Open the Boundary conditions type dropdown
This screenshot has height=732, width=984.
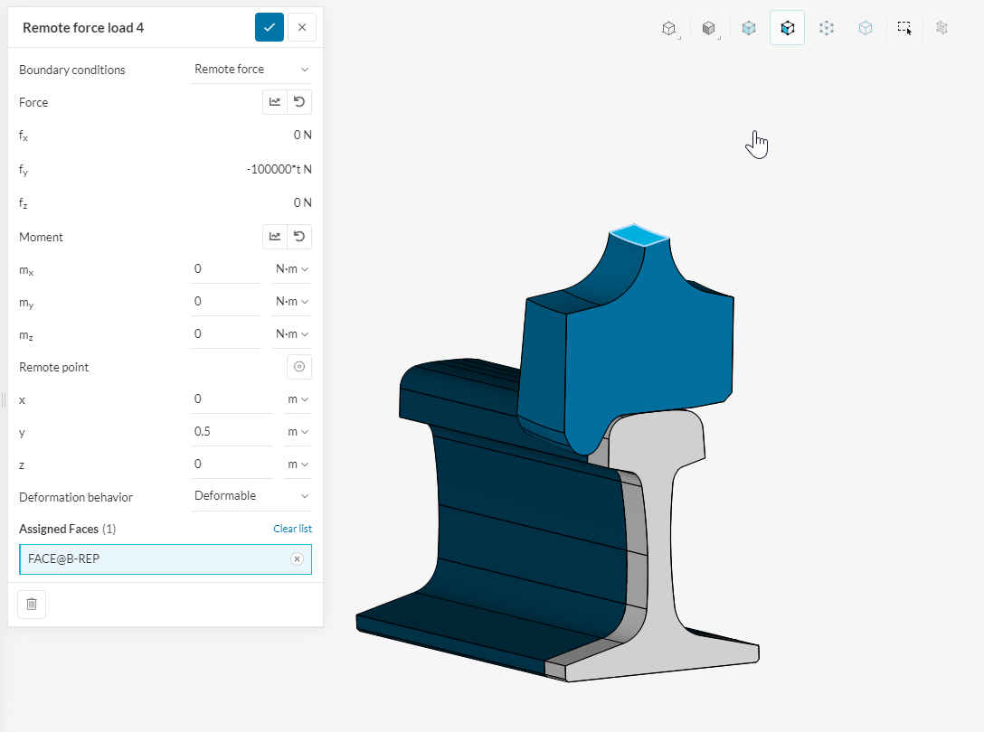point(251,70)
